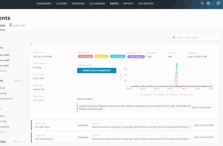Toggle Suspicious series in chart legend

coord(186,95)
